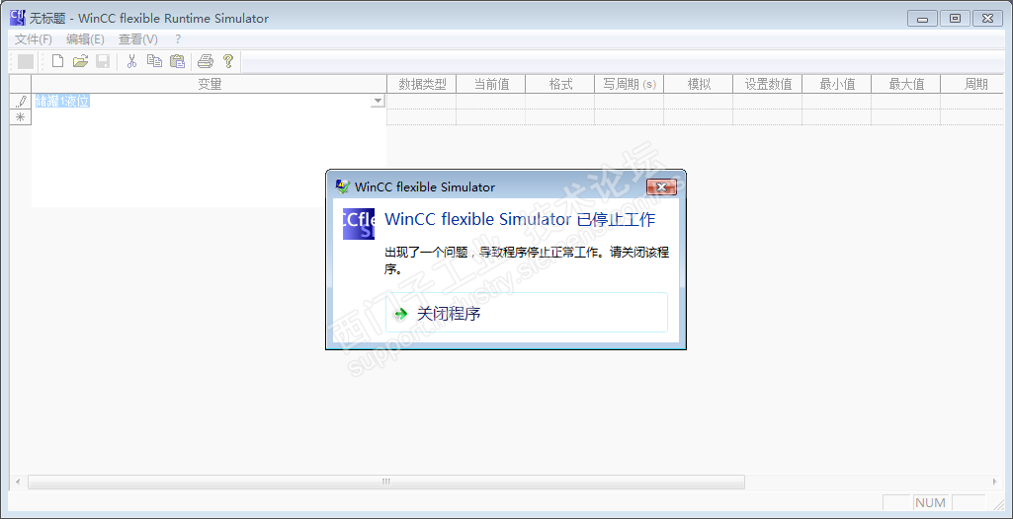Viewport: 1013px width, 519px height.
Task: Click the NUM status bar indicator
Action: pyautogui.click(x=931, y=503)
